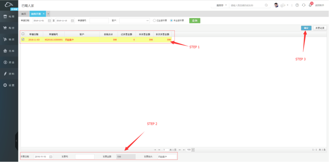This screenshot has width=329, height=162.
Task: Click the help question mark icon
Action: point(297,5)
